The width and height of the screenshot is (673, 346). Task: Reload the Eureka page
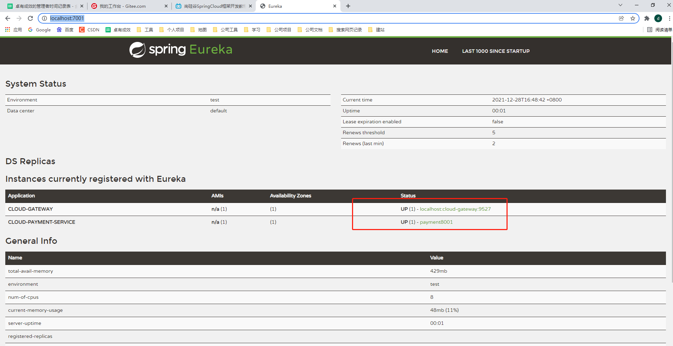(x=30, y=18)
